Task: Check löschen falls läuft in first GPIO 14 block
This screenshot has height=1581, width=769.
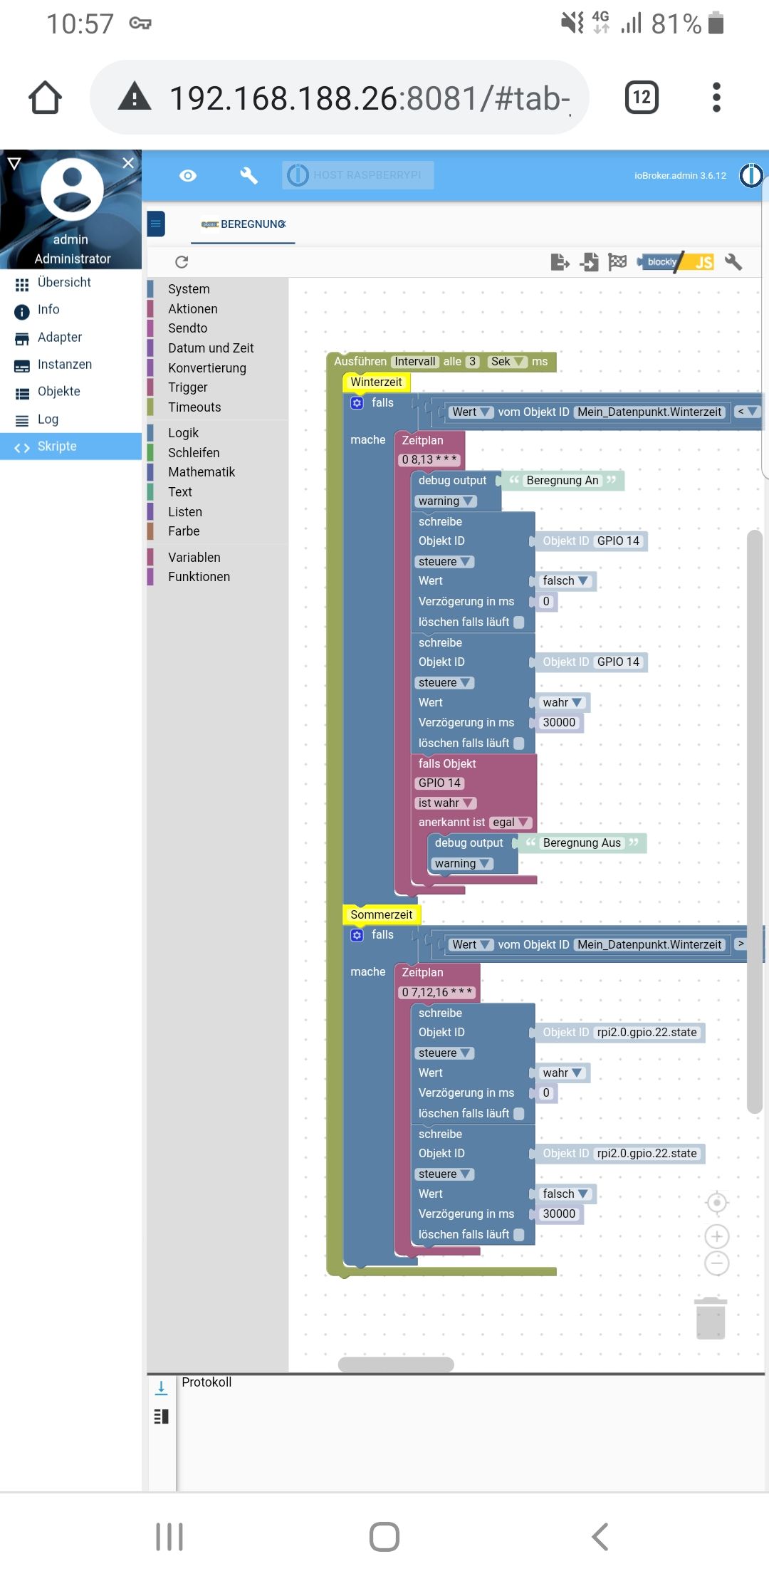Action: coord(519,622)
